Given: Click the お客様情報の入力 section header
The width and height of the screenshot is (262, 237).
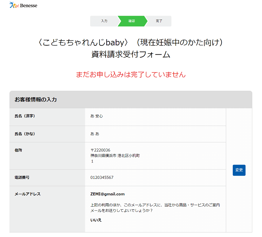Looking at the screenshot, I should pos(131,100).
